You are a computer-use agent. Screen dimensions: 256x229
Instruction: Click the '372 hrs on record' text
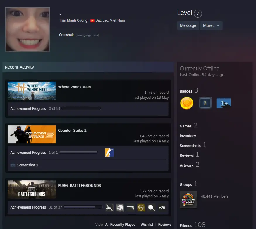[154, 191]
